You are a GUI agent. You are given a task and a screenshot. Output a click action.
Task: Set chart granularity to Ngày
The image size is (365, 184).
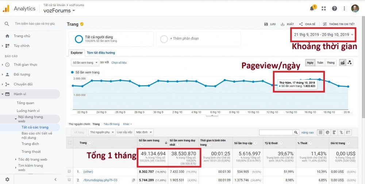[310, 63]
